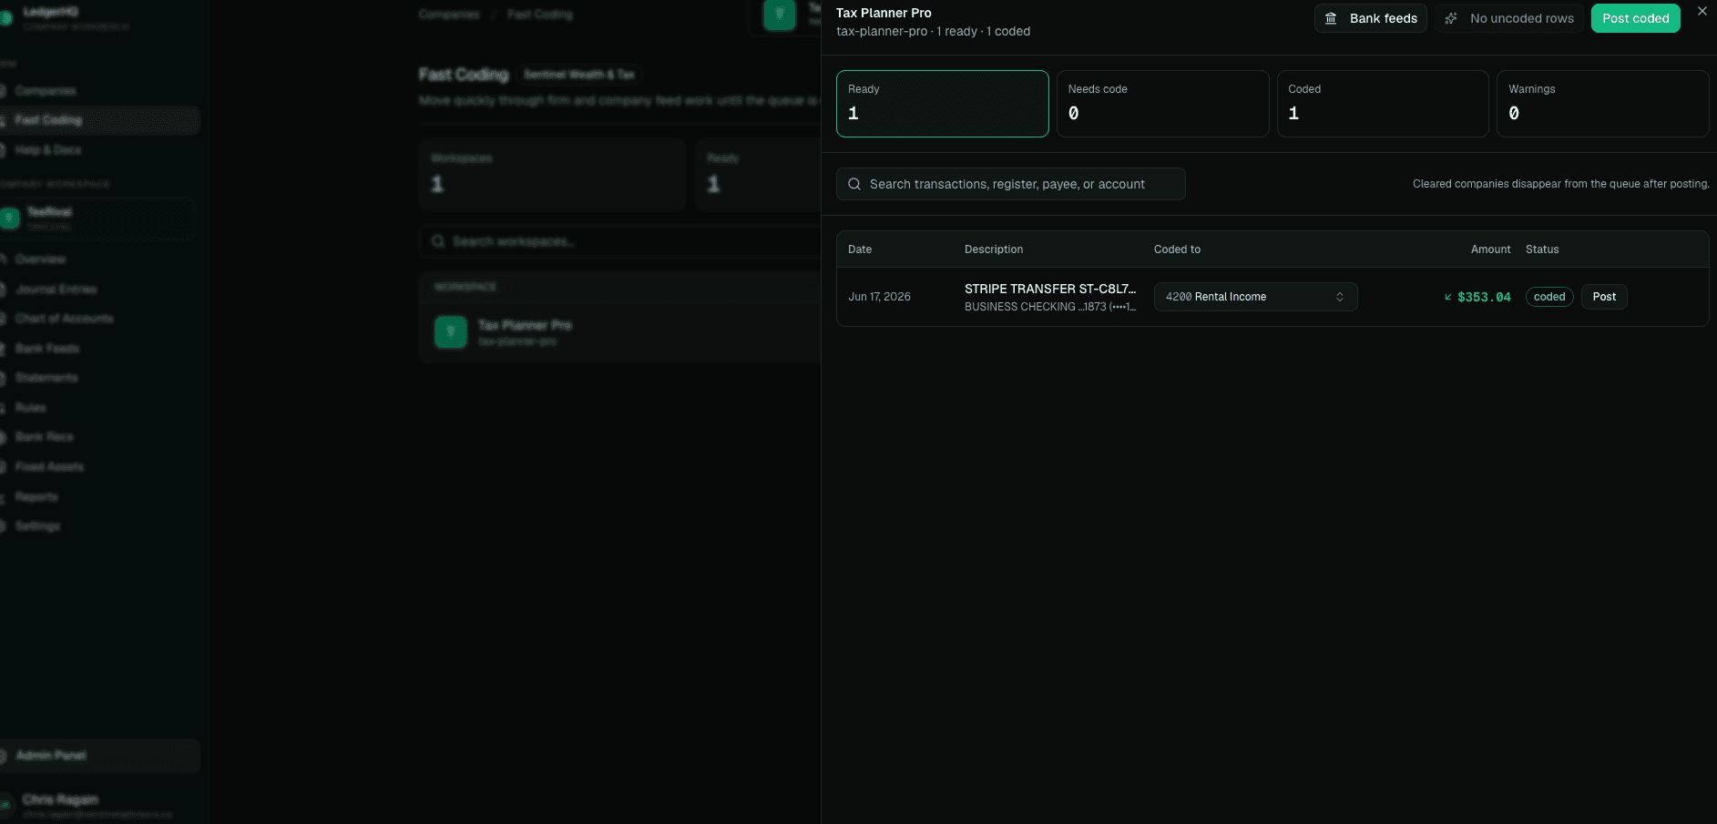Close the Tax Planner Pro drawer
Image resolution: width=1717 pixels, height=824 pixels.
[1702, 12]
